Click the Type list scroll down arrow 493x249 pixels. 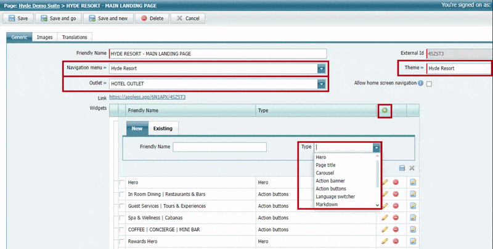click(377, 205)
